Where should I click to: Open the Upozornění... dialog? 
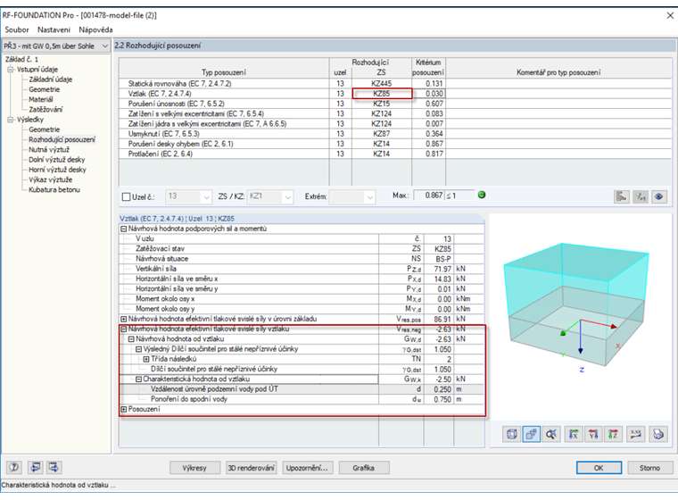(308, 468)
